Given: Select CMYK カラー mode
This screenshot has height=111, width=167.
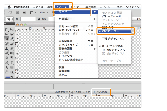Looking at the screenshot, I should [x=115, y=31].
